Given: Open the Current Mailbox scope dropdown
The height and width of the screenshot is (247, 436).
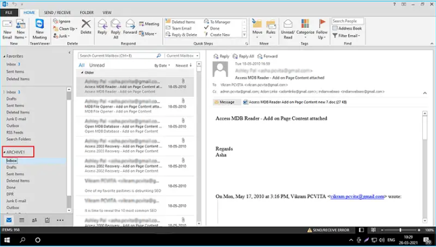Looking at the screenshot, I should pyautogui.click(x=182, y=56).
